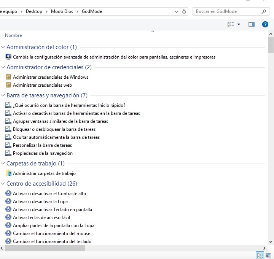Open the view options dropdown arrow
274x259 pixels.
coord(239,24)
